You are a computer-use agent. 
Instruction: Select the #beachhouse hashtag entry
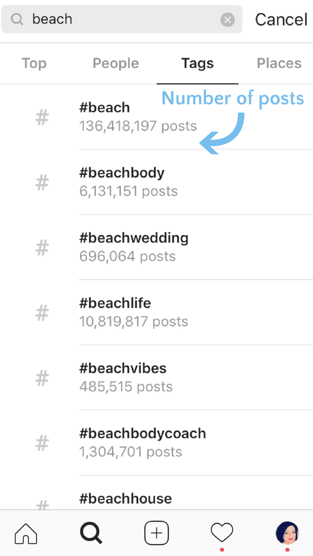pyautogui.click(x=125, y=499)
